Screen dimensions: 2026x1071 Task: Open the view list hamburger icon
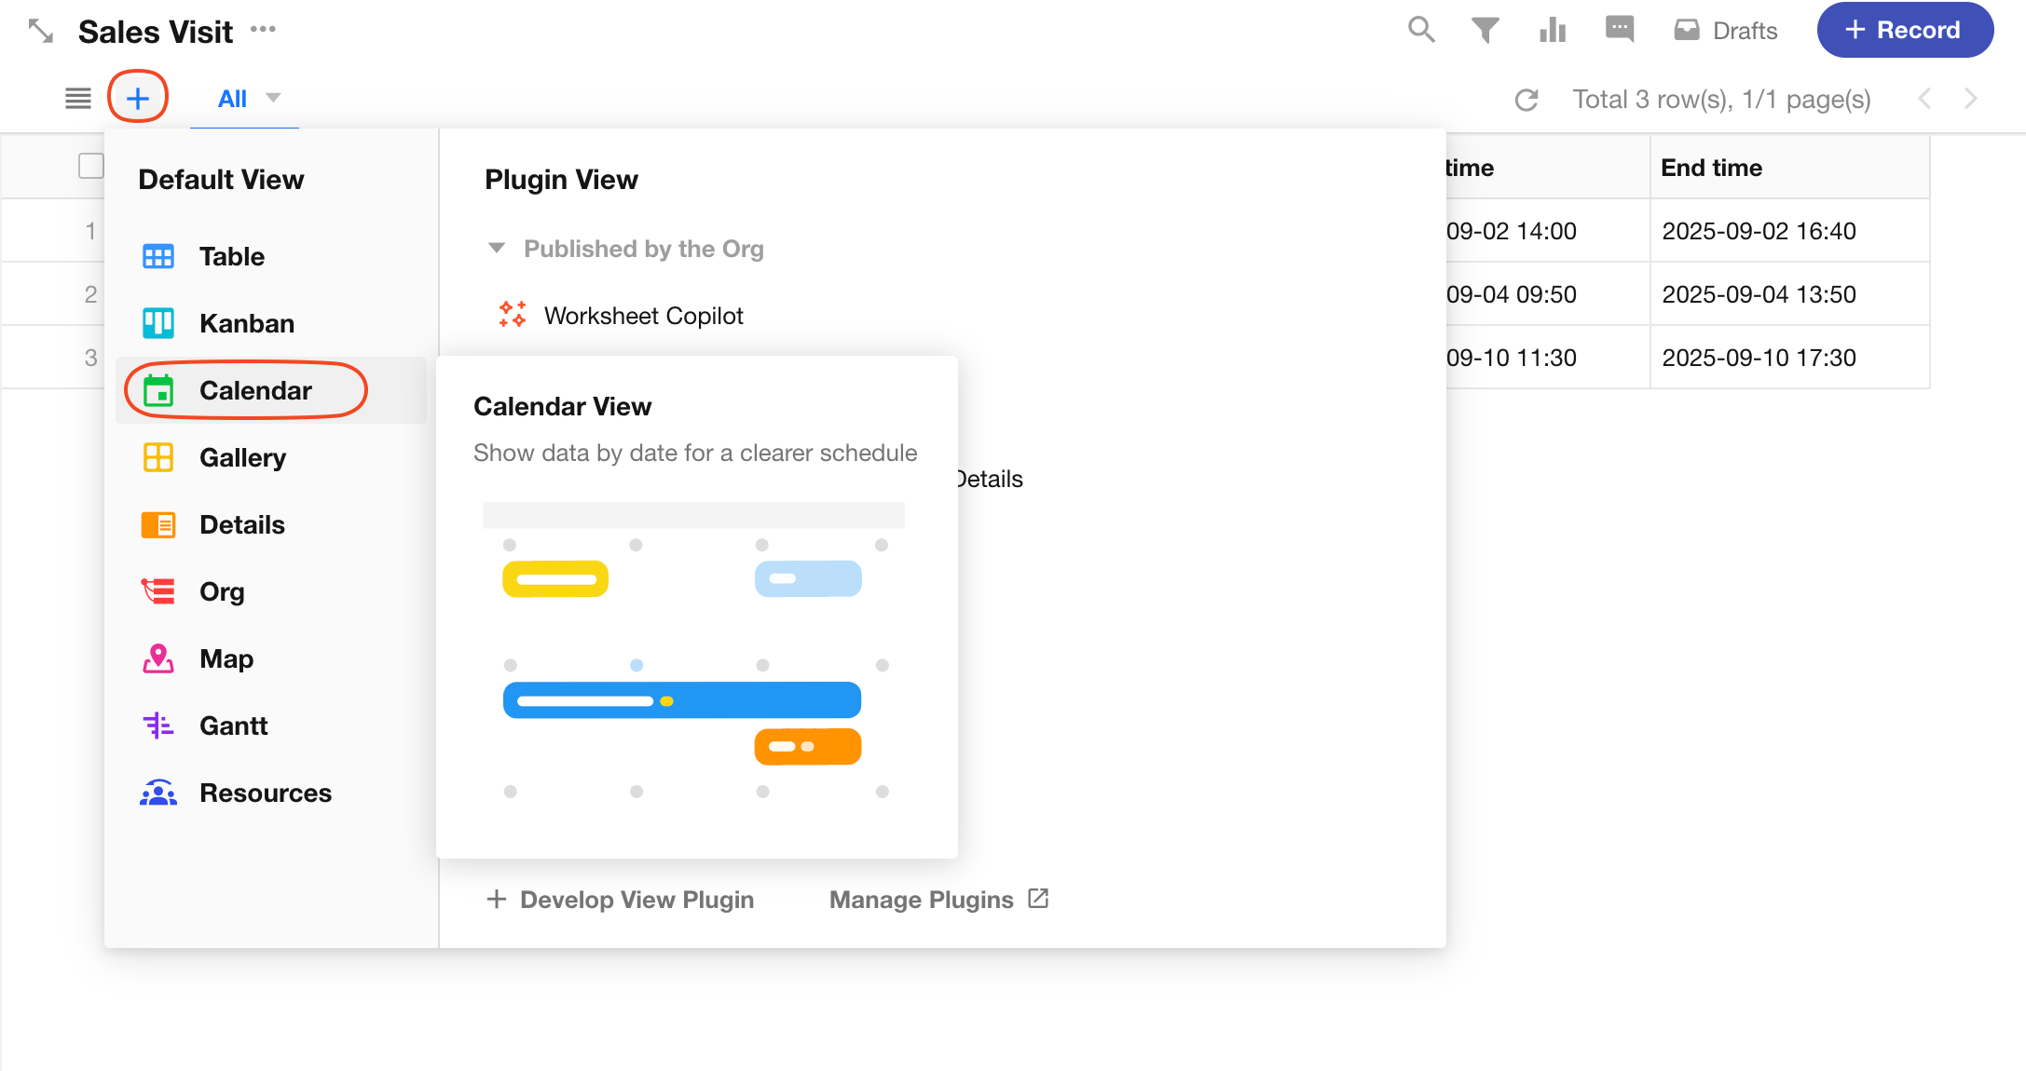tap(78, 98)
